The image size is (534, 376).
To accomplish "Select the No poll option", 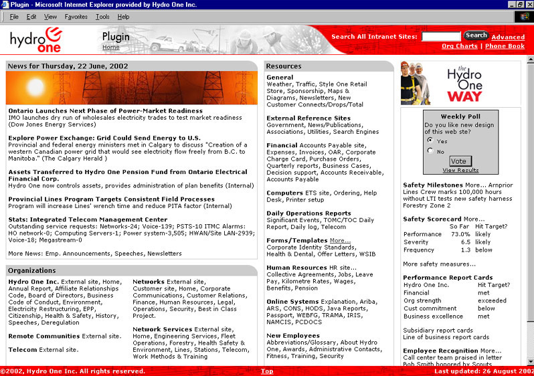I will pyautogui.click(x=430, y=151).
